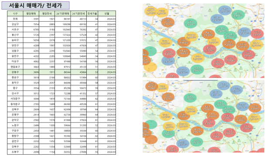Viewport: 279px width, 156px height.
Task: Click the 강북구 district cell
Action: click(x=15, y=146)
